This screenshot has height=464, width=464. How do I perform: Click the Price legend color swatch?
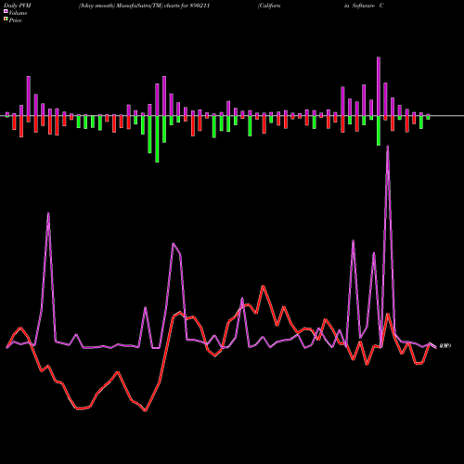(6, 19)
